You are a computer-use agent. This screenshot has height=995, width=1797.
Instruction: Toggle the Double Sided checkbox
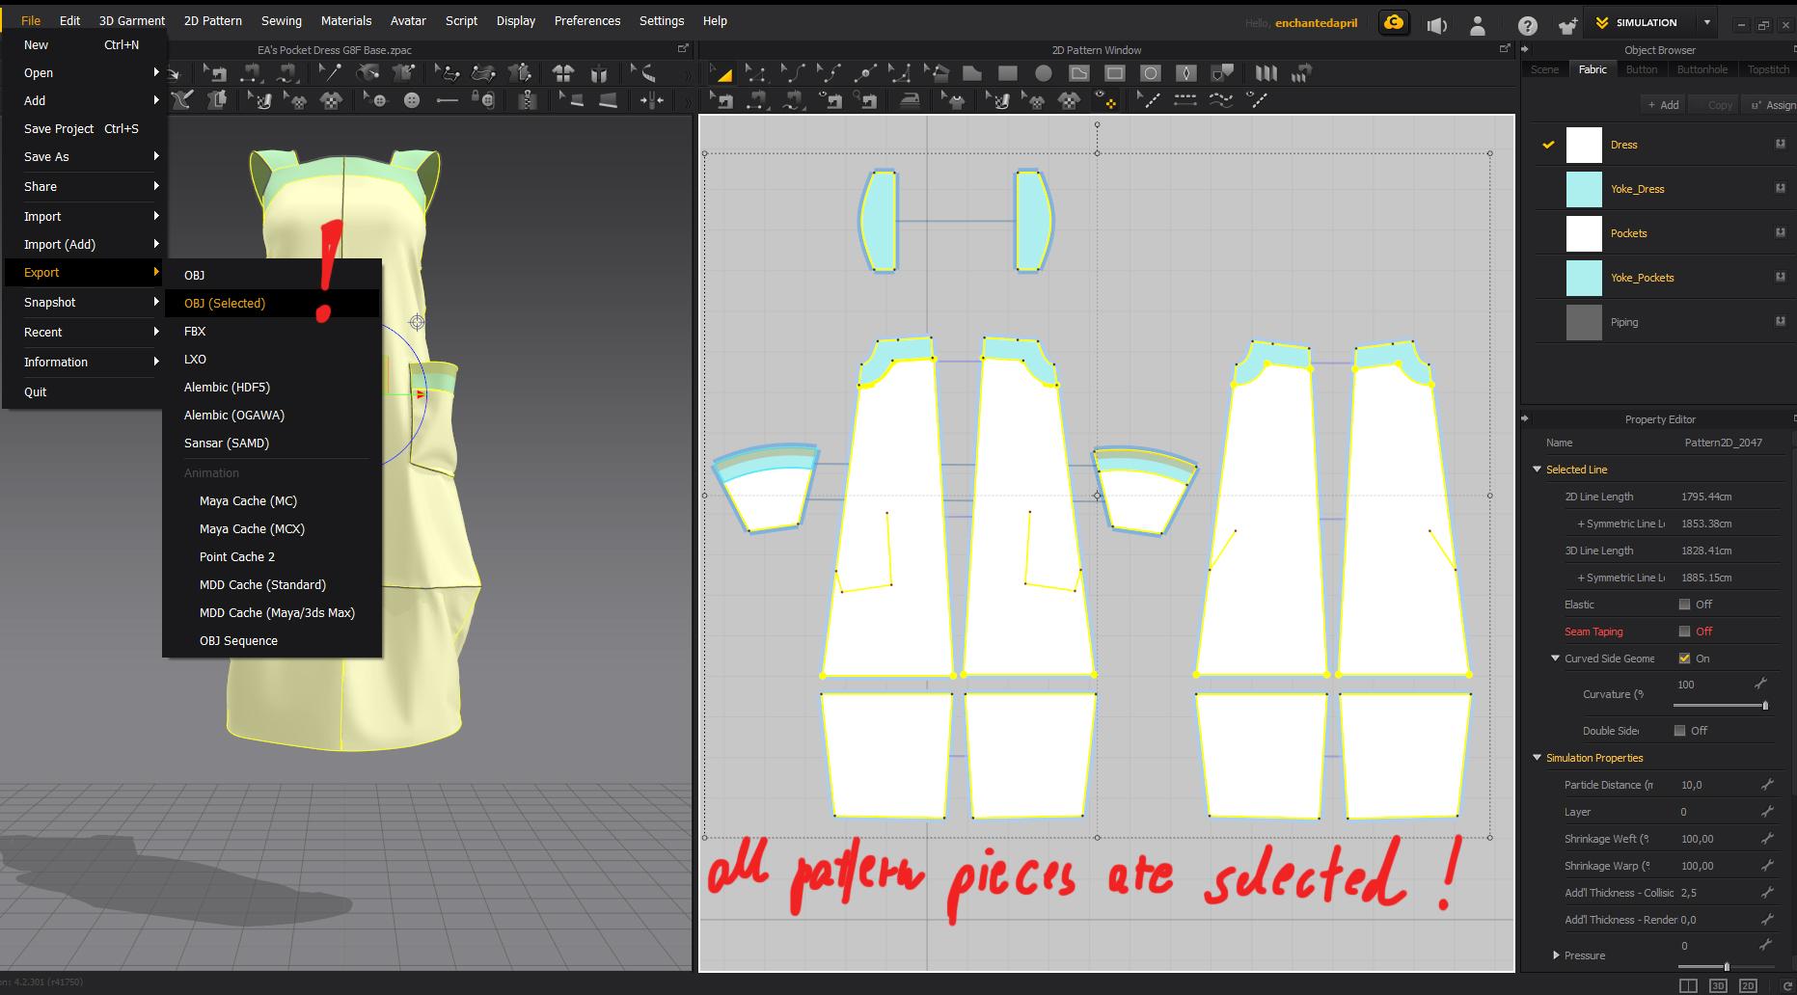(x=1679, y=731)
